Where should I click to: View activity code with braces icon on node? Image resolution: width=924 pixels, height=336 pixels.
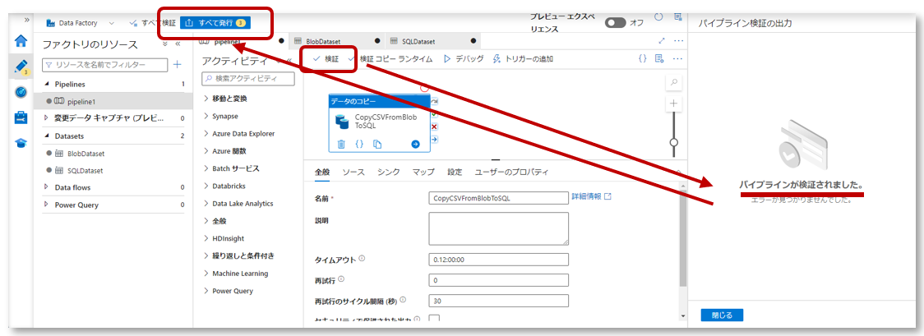[x=359, y=144]
